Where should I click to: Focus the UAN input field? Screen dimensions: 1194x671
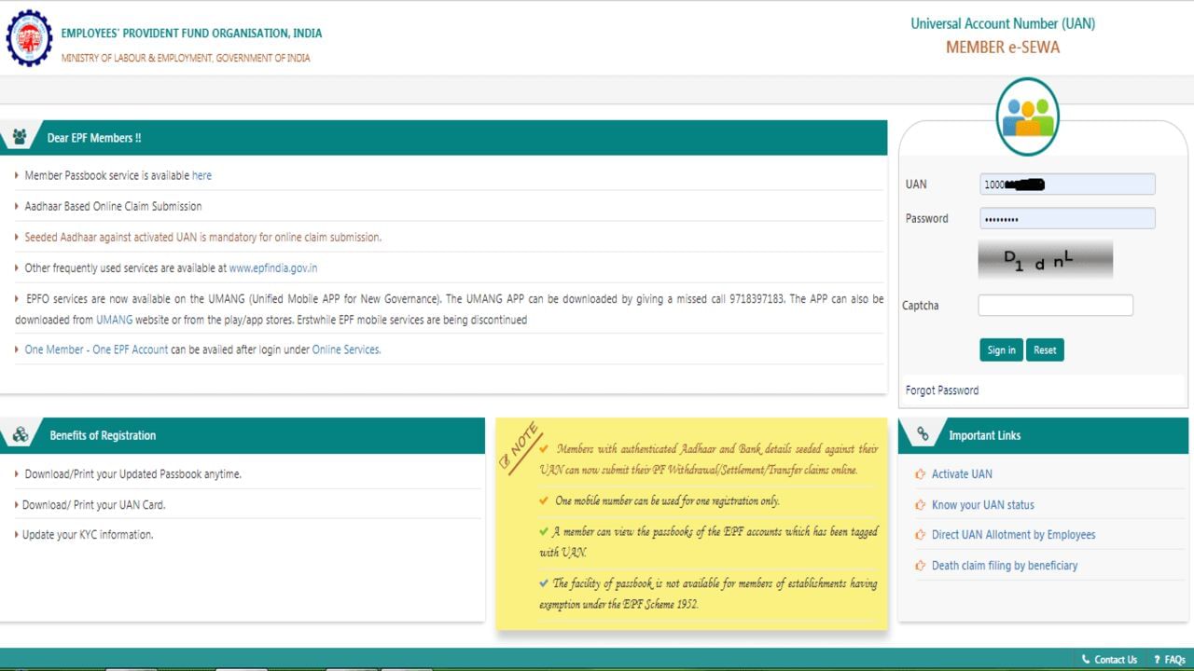click(1067, 185)
